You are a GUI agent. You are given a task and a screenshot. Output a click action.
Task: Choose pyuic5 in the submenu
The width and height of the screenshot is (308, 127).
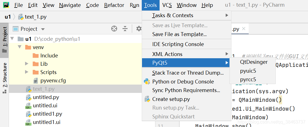click(x=248, y=71)
